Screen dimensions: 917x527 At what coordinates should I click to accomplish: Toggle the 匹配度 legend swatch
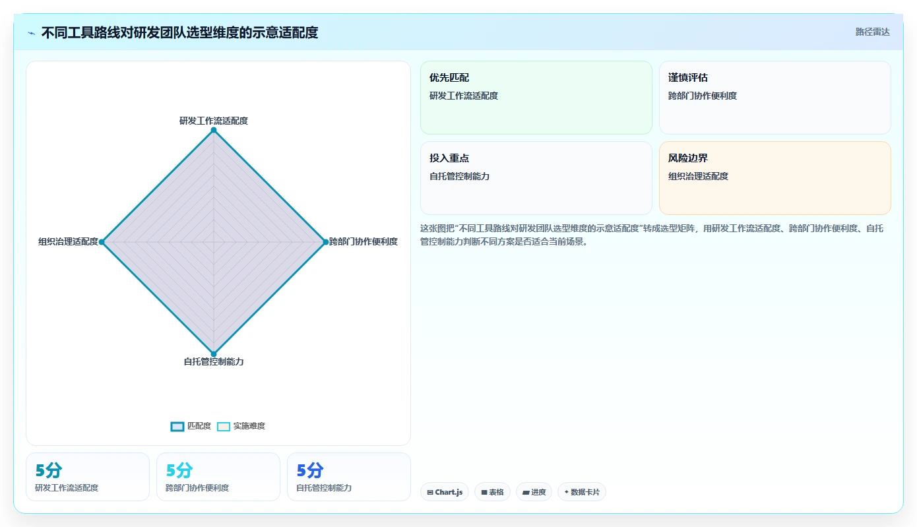(x=177, y=426)
